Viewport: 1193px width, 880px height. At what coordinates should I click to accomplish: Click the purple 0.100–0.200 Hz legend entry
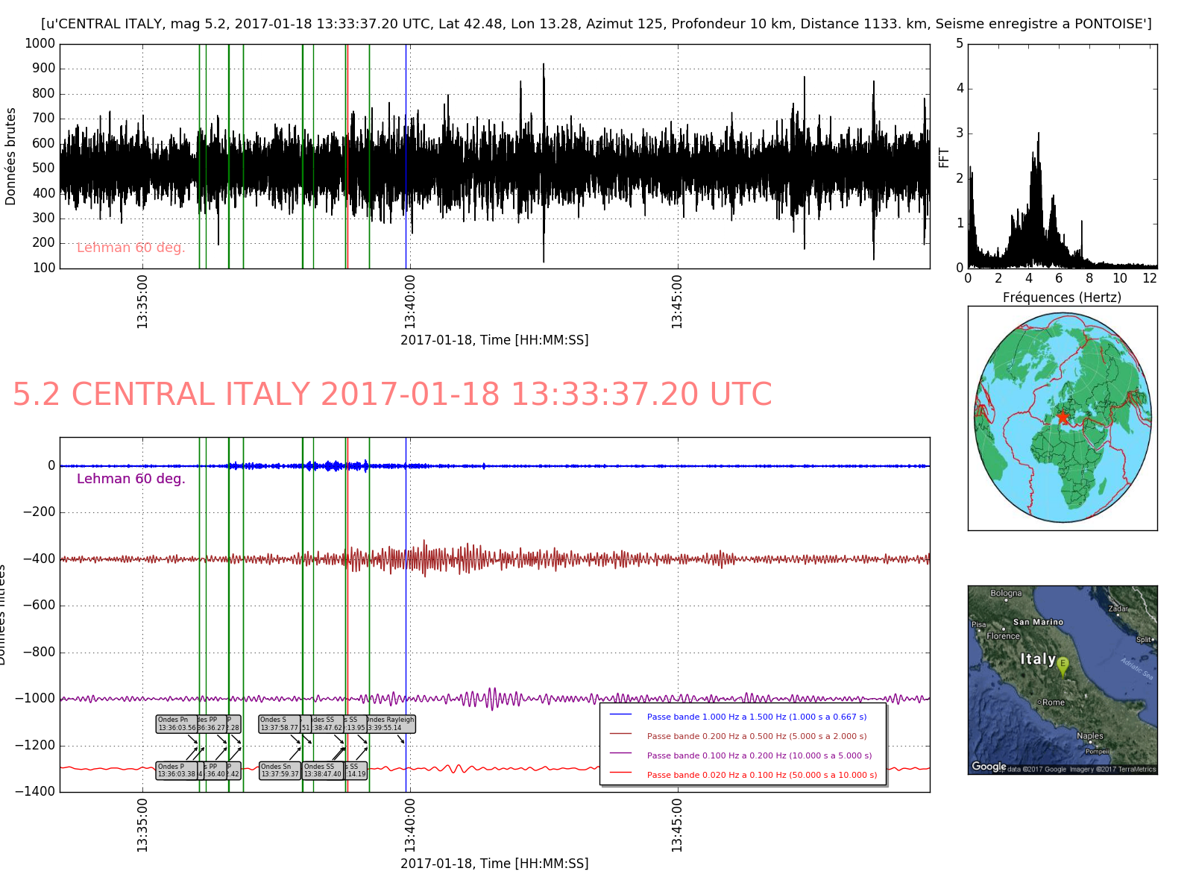tap(759, 755)
